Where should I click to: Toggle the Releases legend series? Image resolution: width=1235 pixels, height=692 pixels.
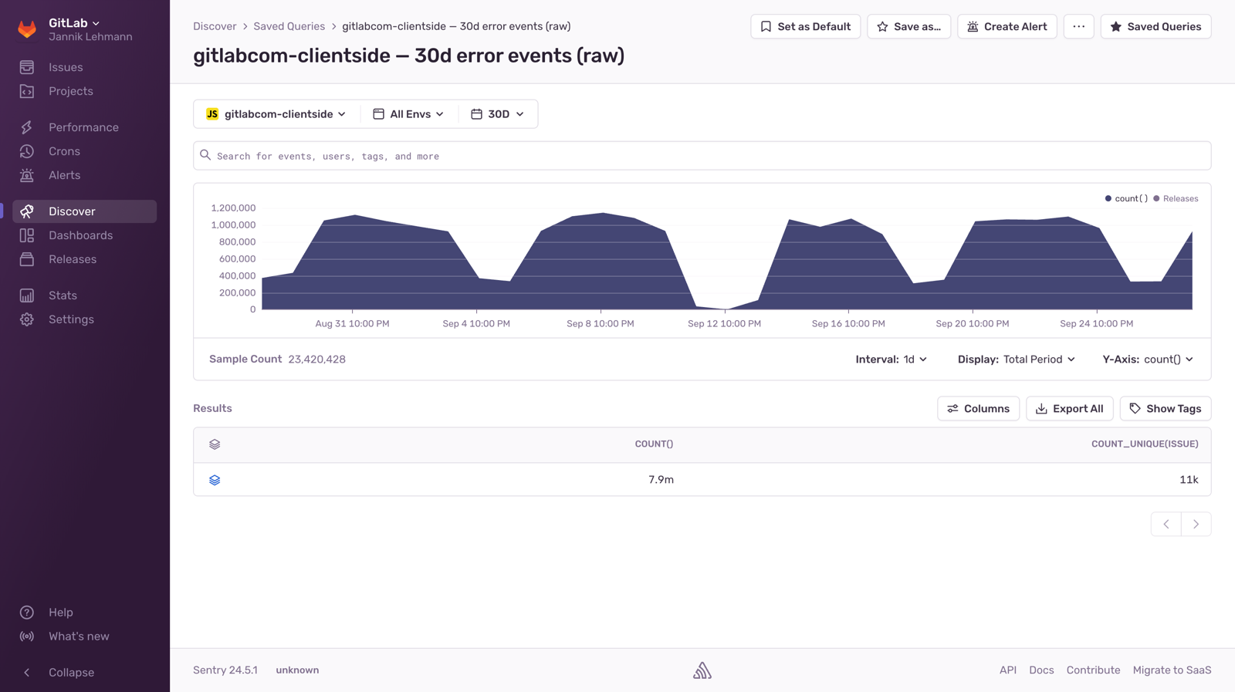(1176, 199)
